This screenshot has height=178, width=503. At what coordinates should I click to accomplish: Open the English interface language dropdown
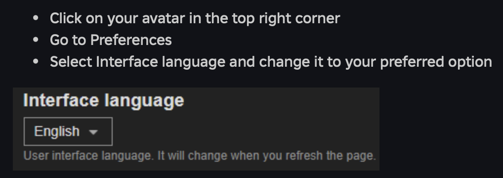[x=68, y=132]
